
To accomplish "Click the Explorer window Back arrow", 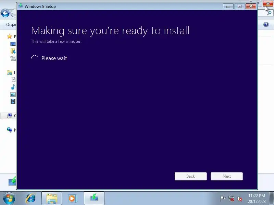I will click(x=5, y=13).
